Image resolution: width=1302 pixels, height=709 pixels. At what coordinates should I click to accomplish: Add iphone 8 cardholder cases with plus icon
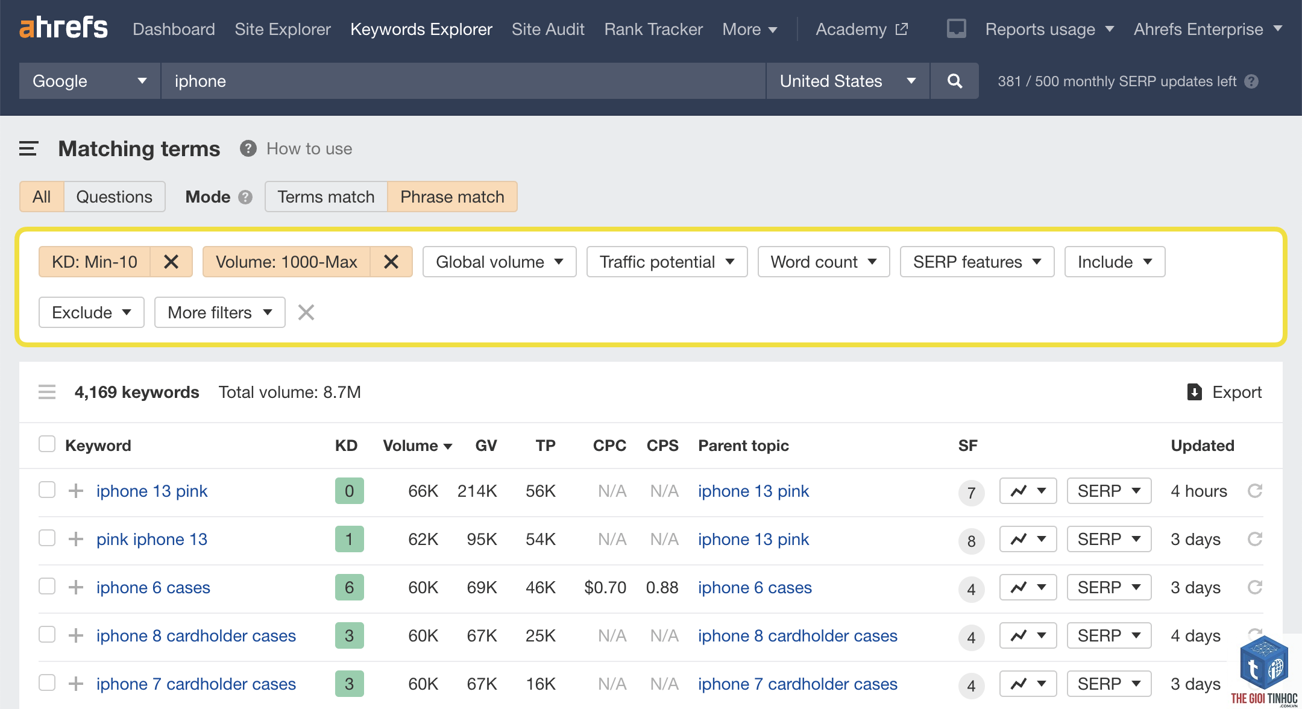(76, 635)
